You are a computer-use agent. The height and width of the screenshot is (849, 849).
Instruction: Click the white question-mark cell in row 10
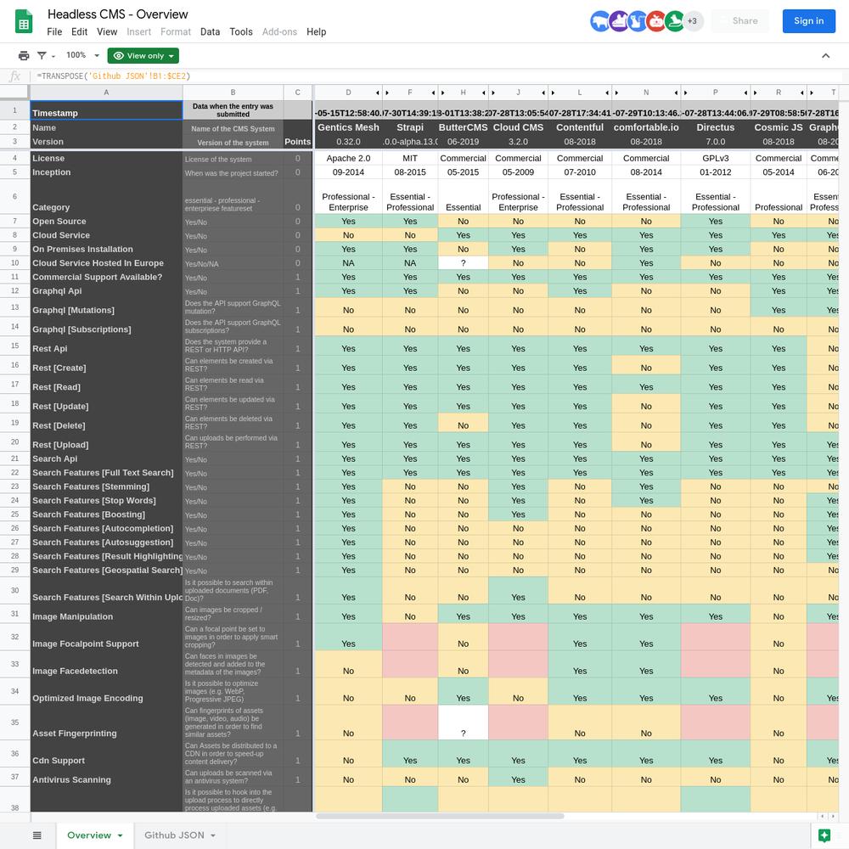point(463,263)
